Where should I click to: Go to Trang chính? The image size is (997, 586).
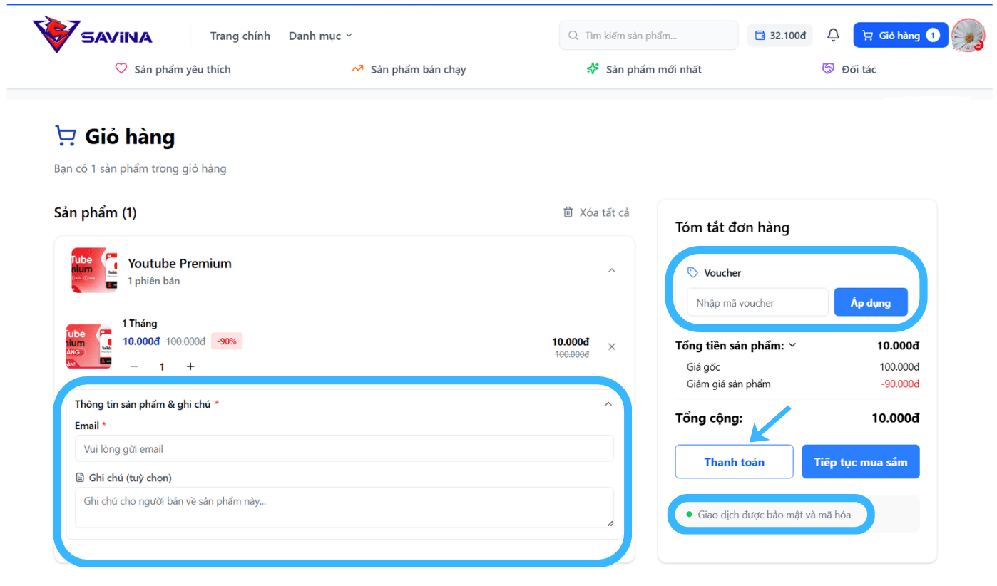coord(240,36)
